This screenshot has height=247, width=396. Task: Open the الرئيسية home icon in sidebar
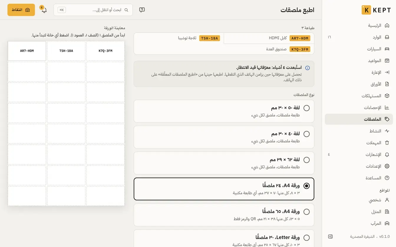coord(387,25)
